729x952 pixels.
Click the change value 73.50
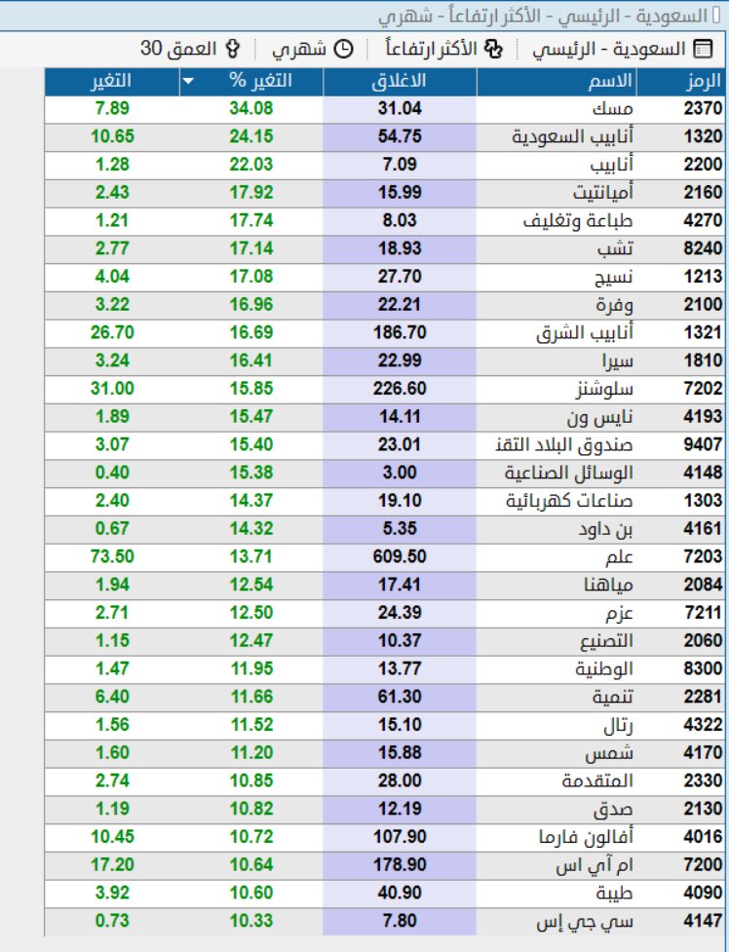coord(112,556)
